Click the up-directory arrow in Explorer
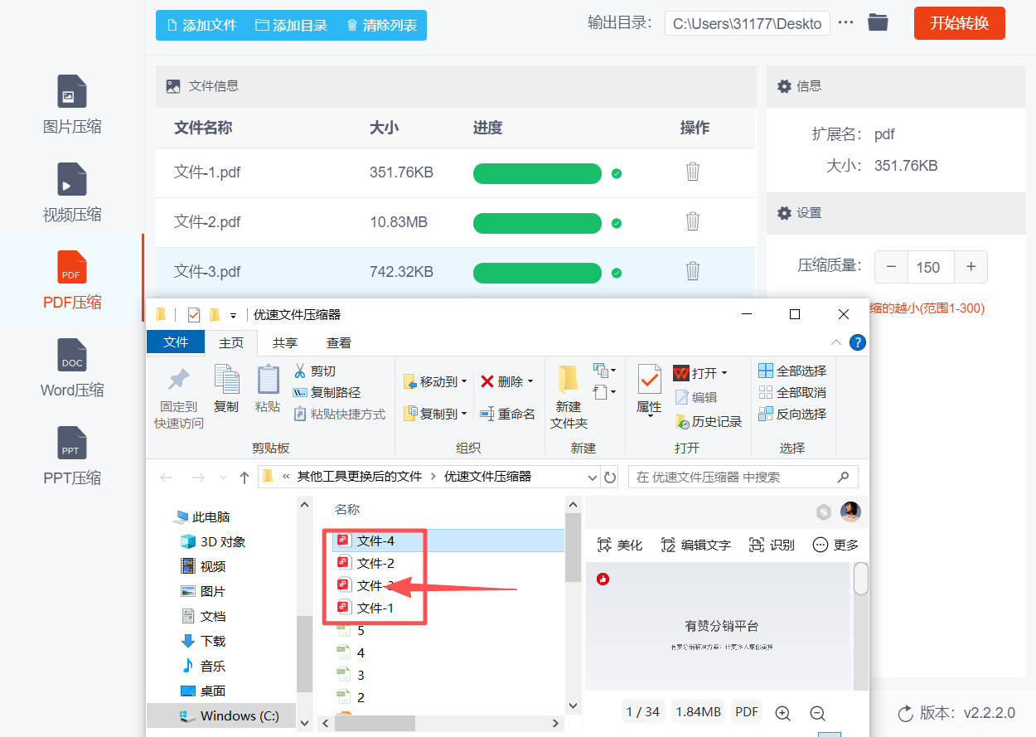Viewport: 1036px width, 737px height. point(244,478)
